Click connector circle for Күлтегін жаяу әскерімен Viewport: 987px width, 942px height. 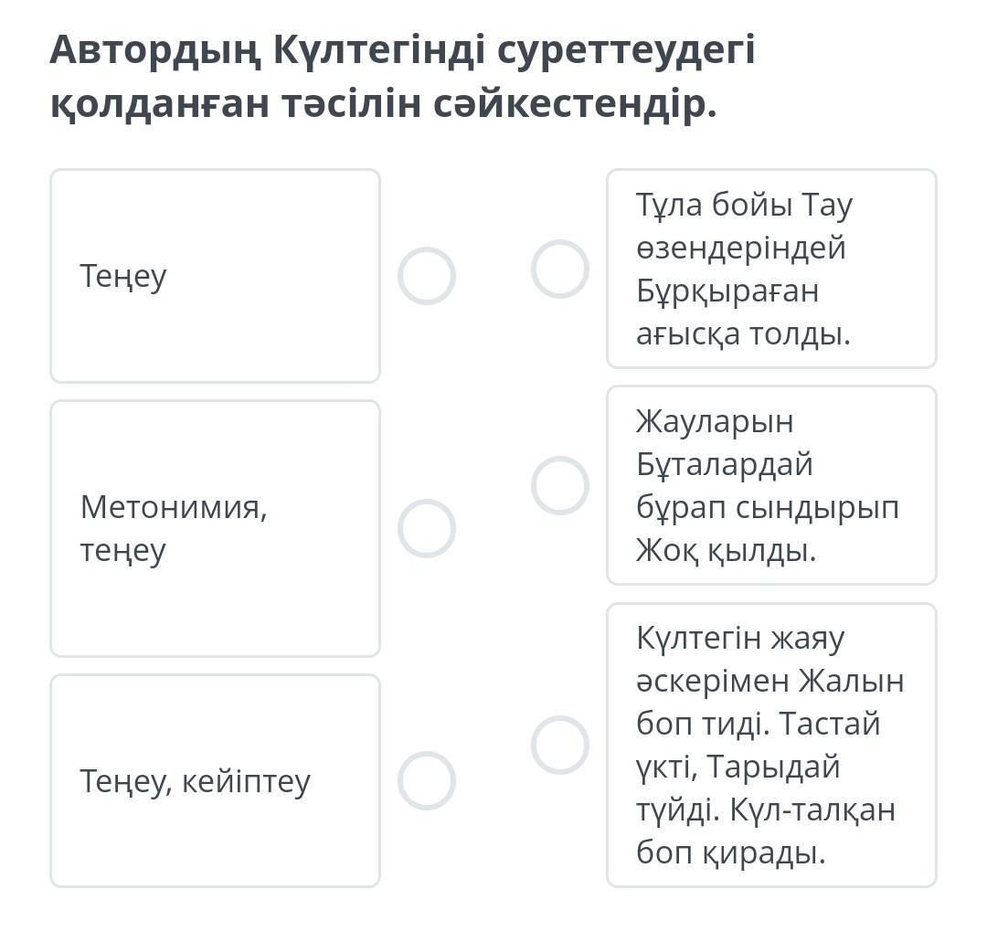click(x=559, y=745)
